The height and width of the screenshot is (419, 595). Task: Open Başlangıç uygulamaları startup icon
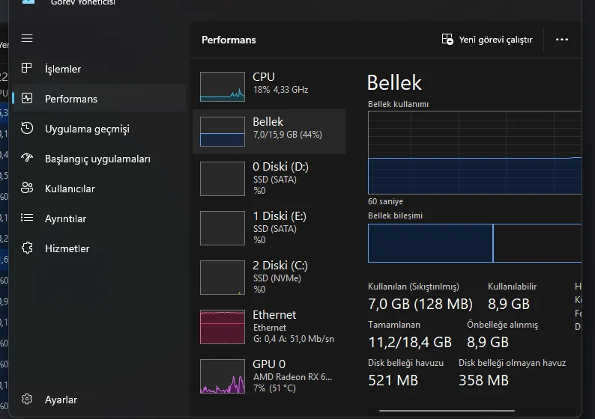[27, 159]
